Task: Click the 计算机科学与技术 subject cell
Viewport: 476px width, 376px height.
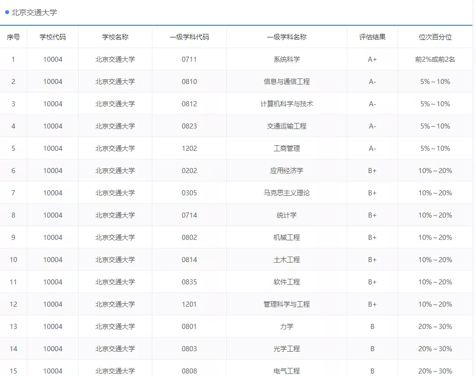Action: pyautogui.click(x=286, y=104)
